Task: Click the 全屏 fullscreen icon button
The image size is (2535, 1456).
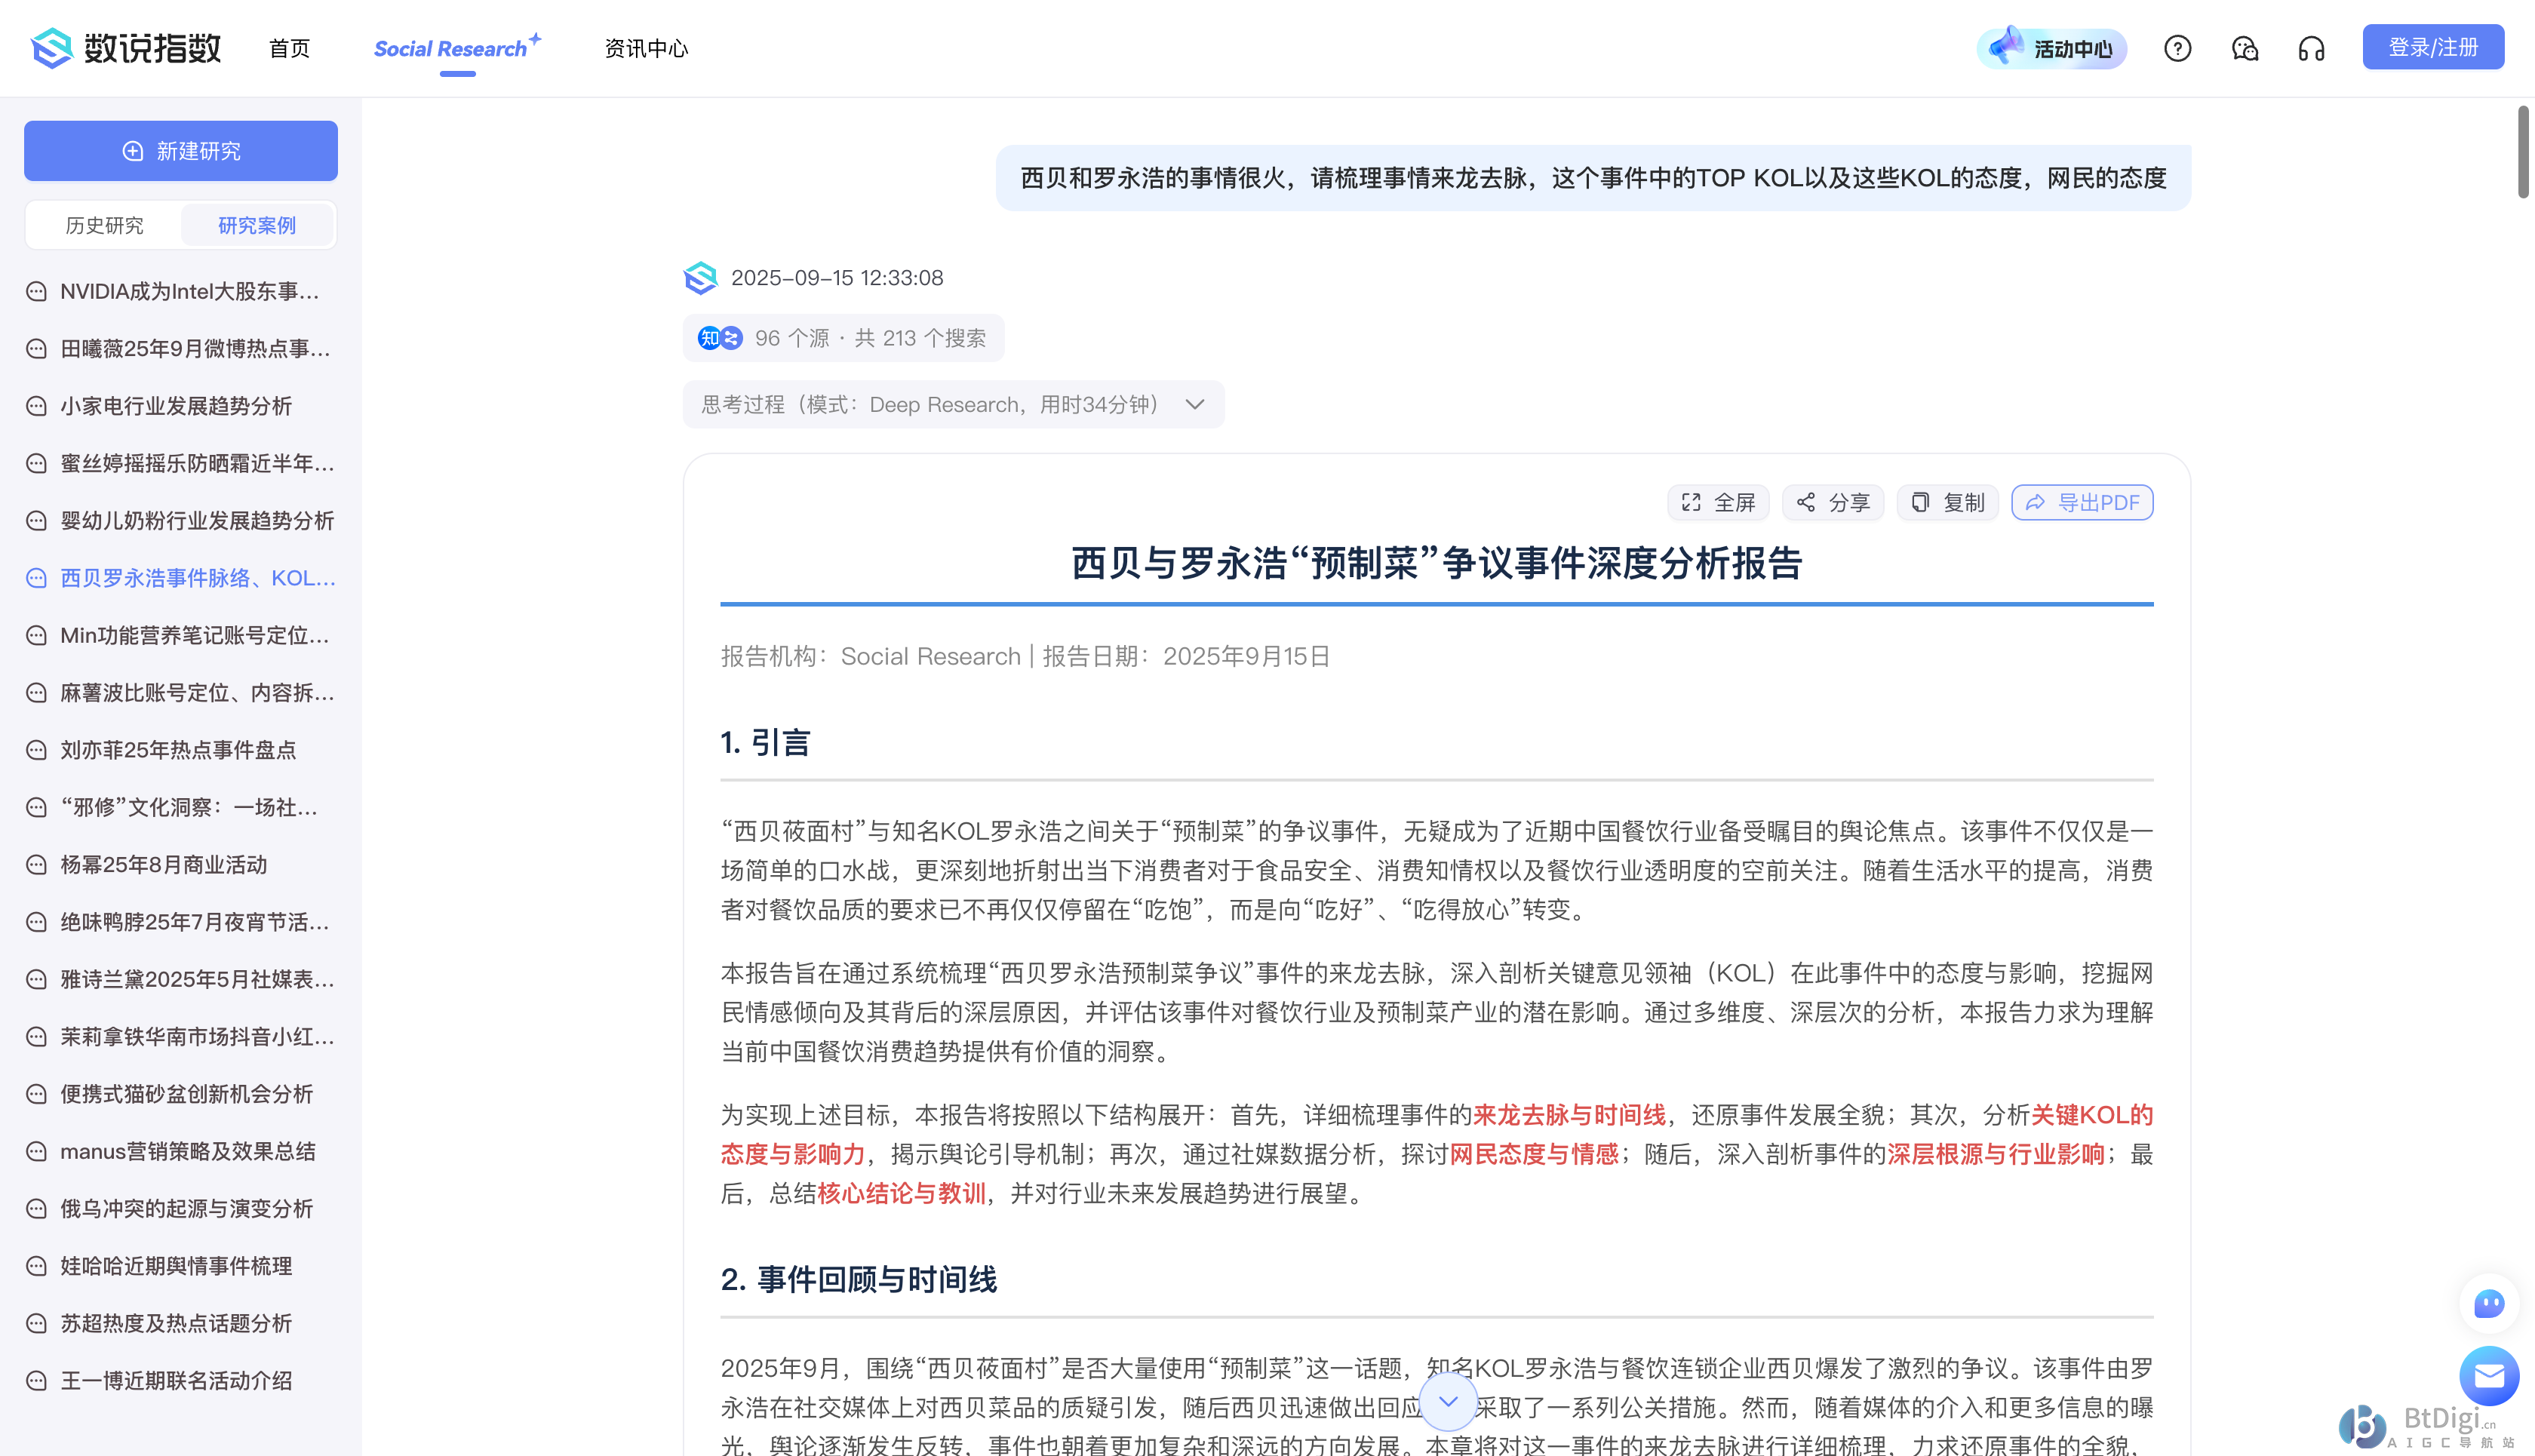Action: coord(1717,502)
